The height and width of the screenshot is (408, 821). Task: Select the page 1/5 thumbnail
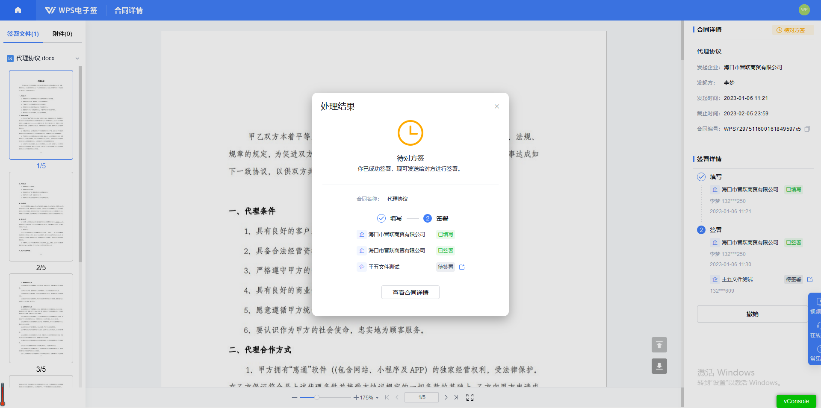(x=41, y=115)
